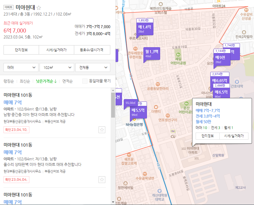Click 이마트24 label on map

[219, 6]
